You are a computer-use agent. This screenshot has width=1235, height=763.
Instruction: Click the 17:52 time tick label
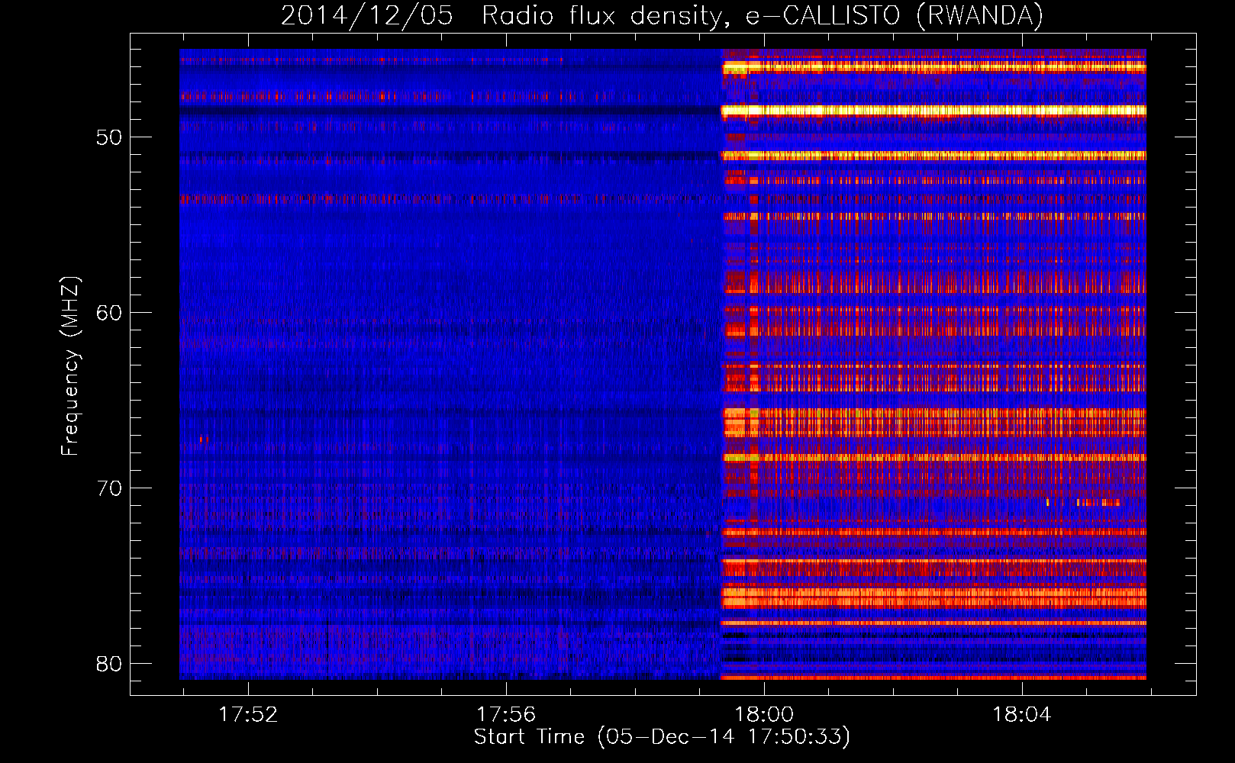click(248, 715)
